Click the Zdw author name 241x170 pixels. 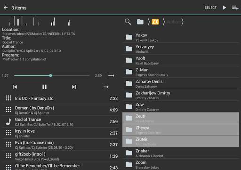[140, 104]
